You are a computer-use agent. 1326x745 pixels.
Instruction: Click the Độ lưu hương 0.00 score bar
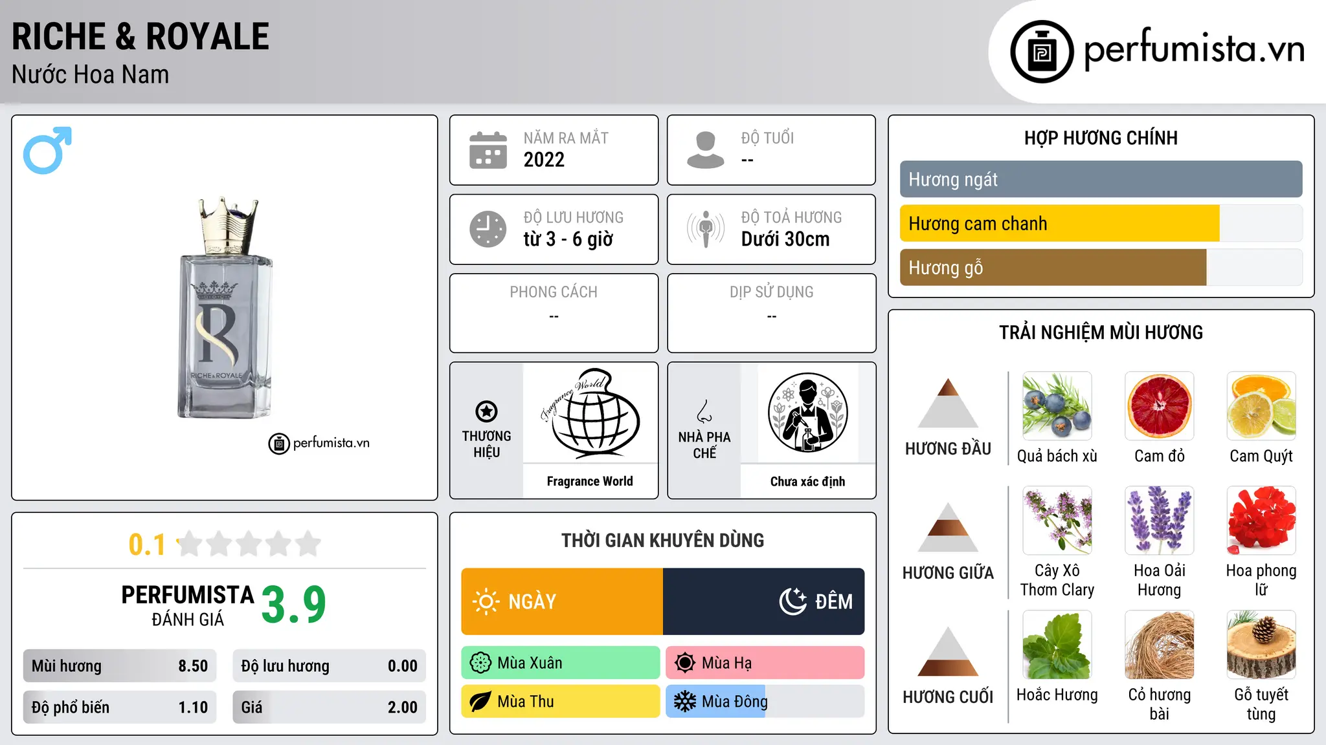(x=329, y=666)
